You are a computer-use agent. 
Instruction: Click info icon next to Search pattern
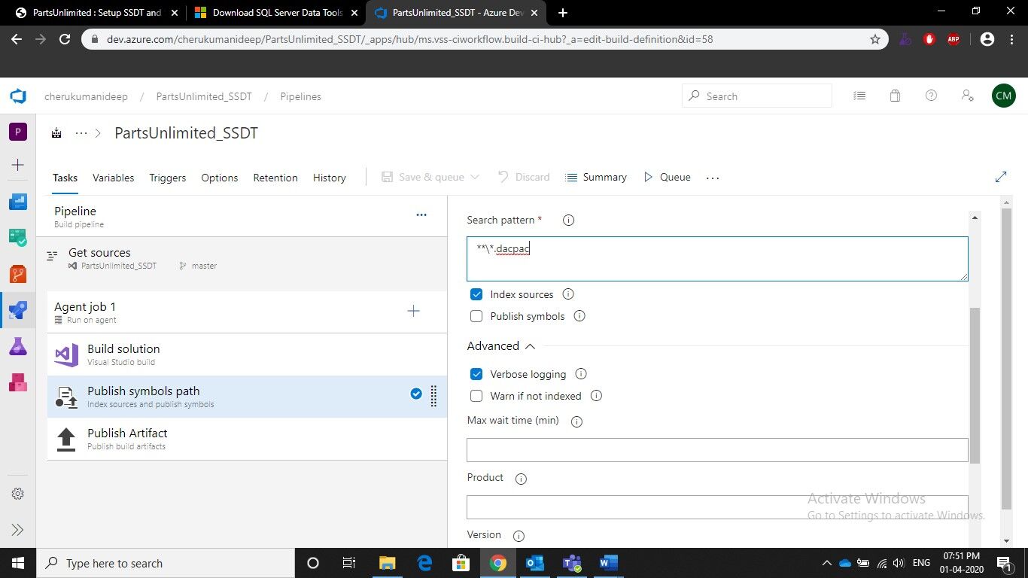[x=569, y=221]
